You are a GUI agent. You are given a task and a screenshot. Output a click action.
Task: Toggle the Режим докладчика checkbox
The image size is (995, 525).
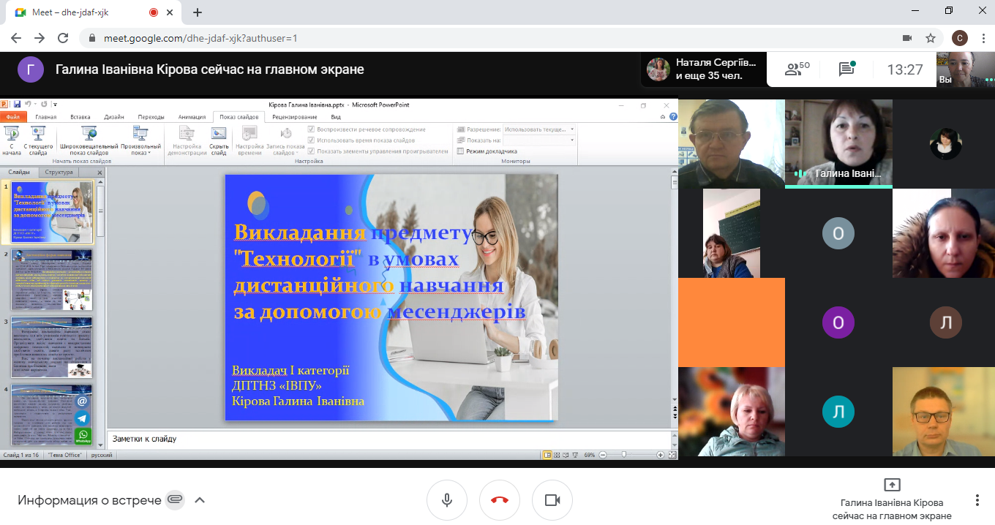[x=460, y=151]
